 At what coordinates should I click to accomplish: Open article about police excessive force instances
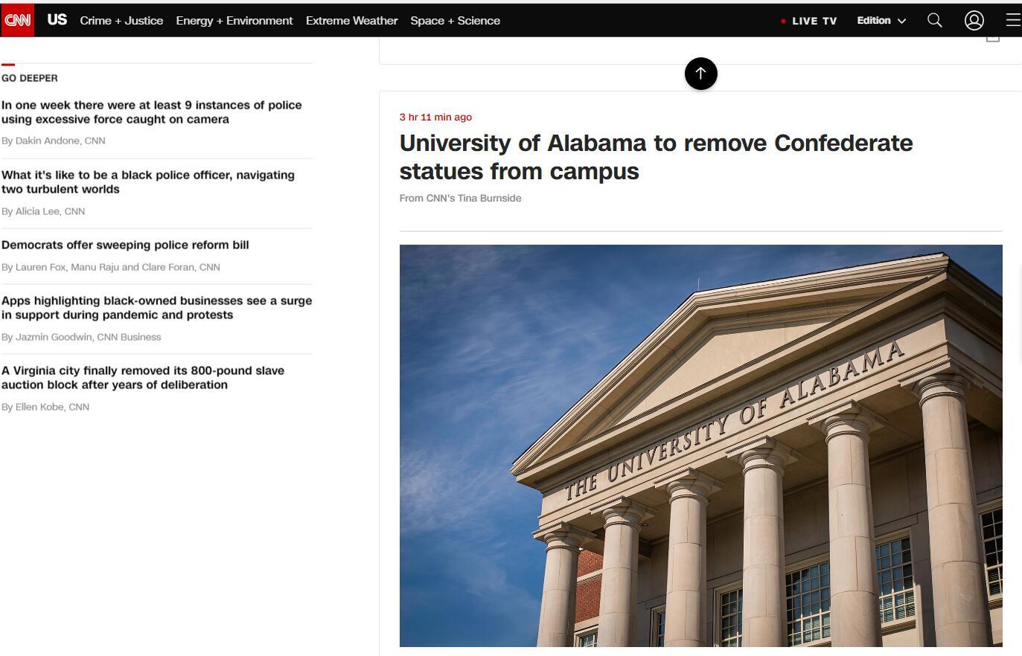(151, 112)
